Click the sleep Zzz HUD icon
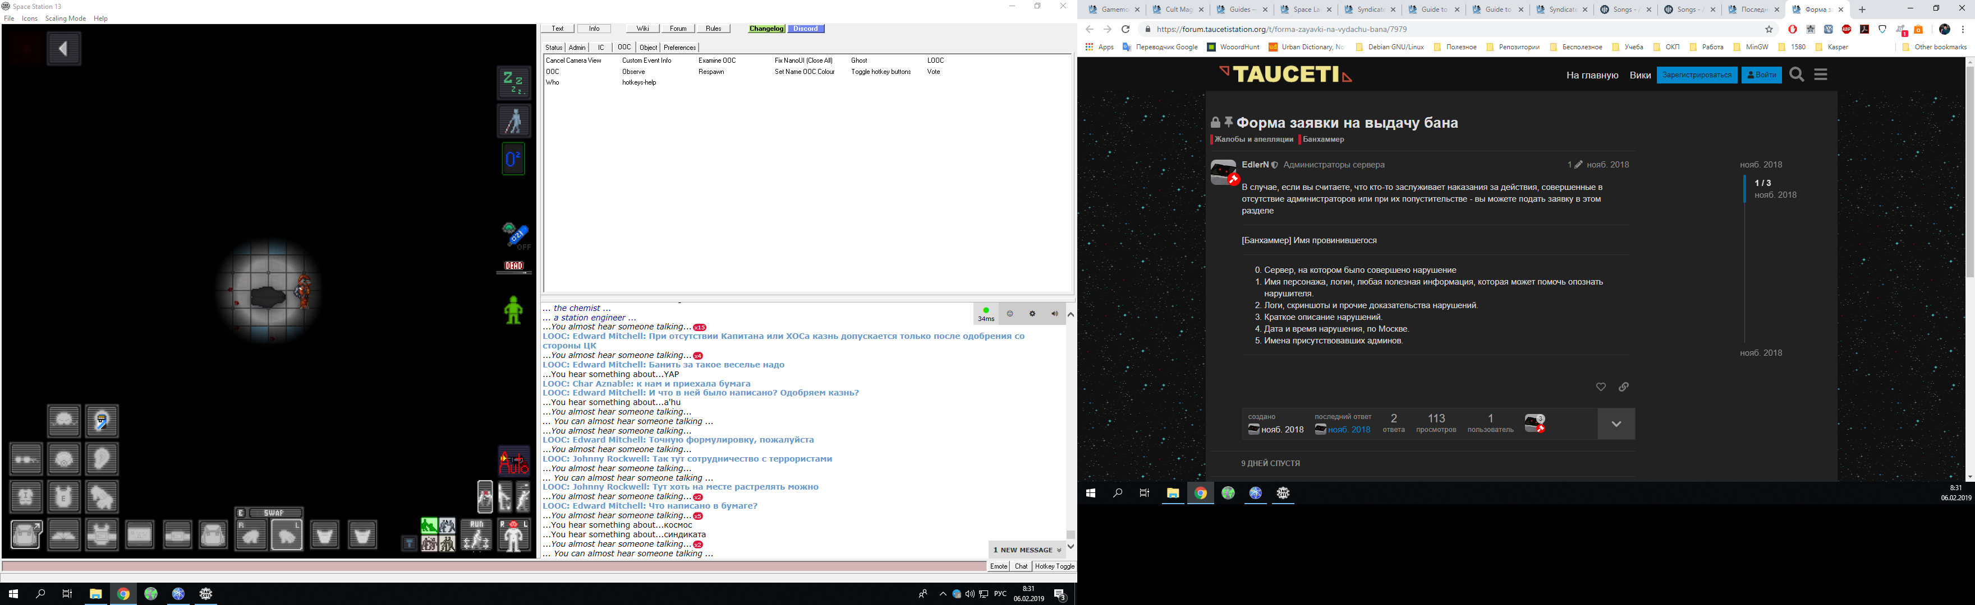The height and width of the screenshot is (605, 1975). coord(514,83)
